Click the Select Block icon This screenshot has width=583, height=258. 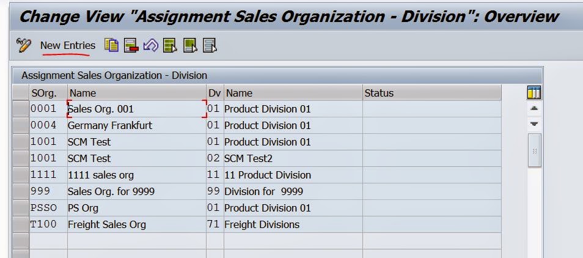190,45
